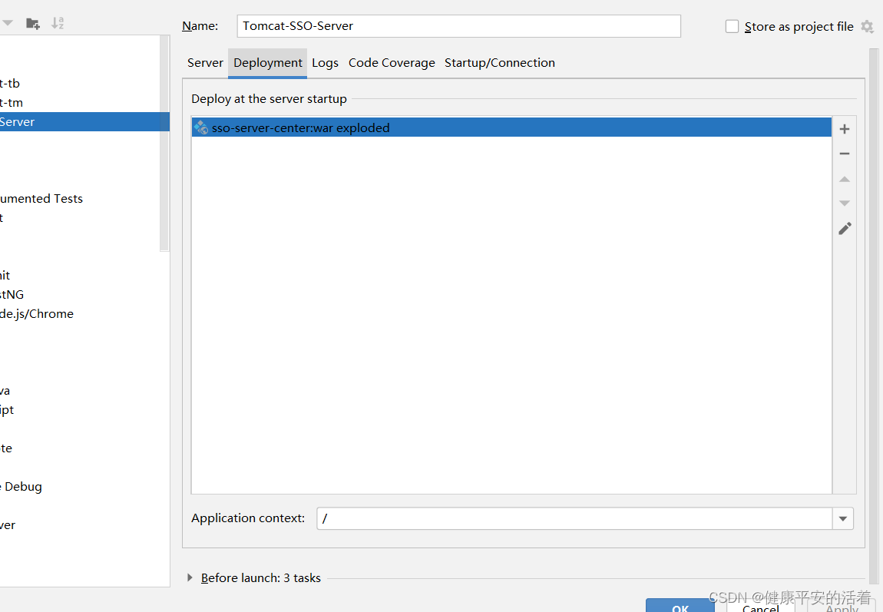
Task: Add a new deployment artifact with the plus icon
Action: pyautogui.click(x=845, y=129)
